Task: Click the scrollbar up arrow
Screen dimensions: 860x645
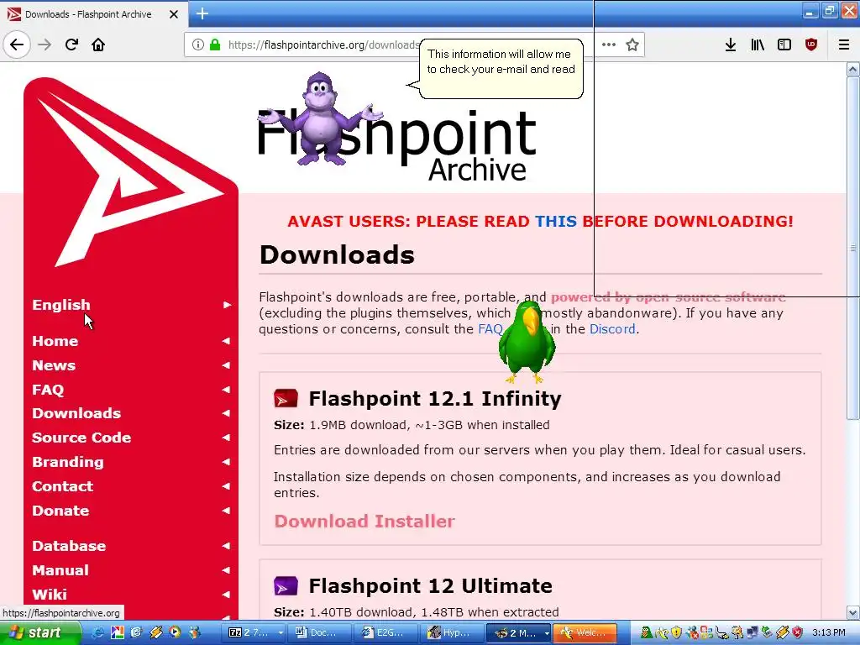Action: [x=853, y=69]
